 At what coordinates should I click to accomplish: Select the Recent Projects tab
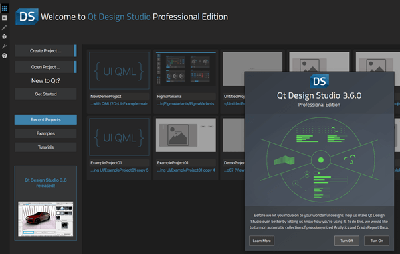point(46,119)
